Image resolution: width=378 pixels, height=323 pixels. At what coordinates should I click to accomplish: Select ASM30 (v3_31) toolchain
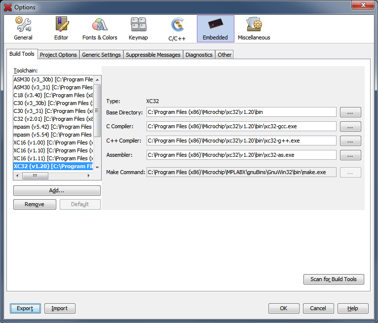coord(53,87)
